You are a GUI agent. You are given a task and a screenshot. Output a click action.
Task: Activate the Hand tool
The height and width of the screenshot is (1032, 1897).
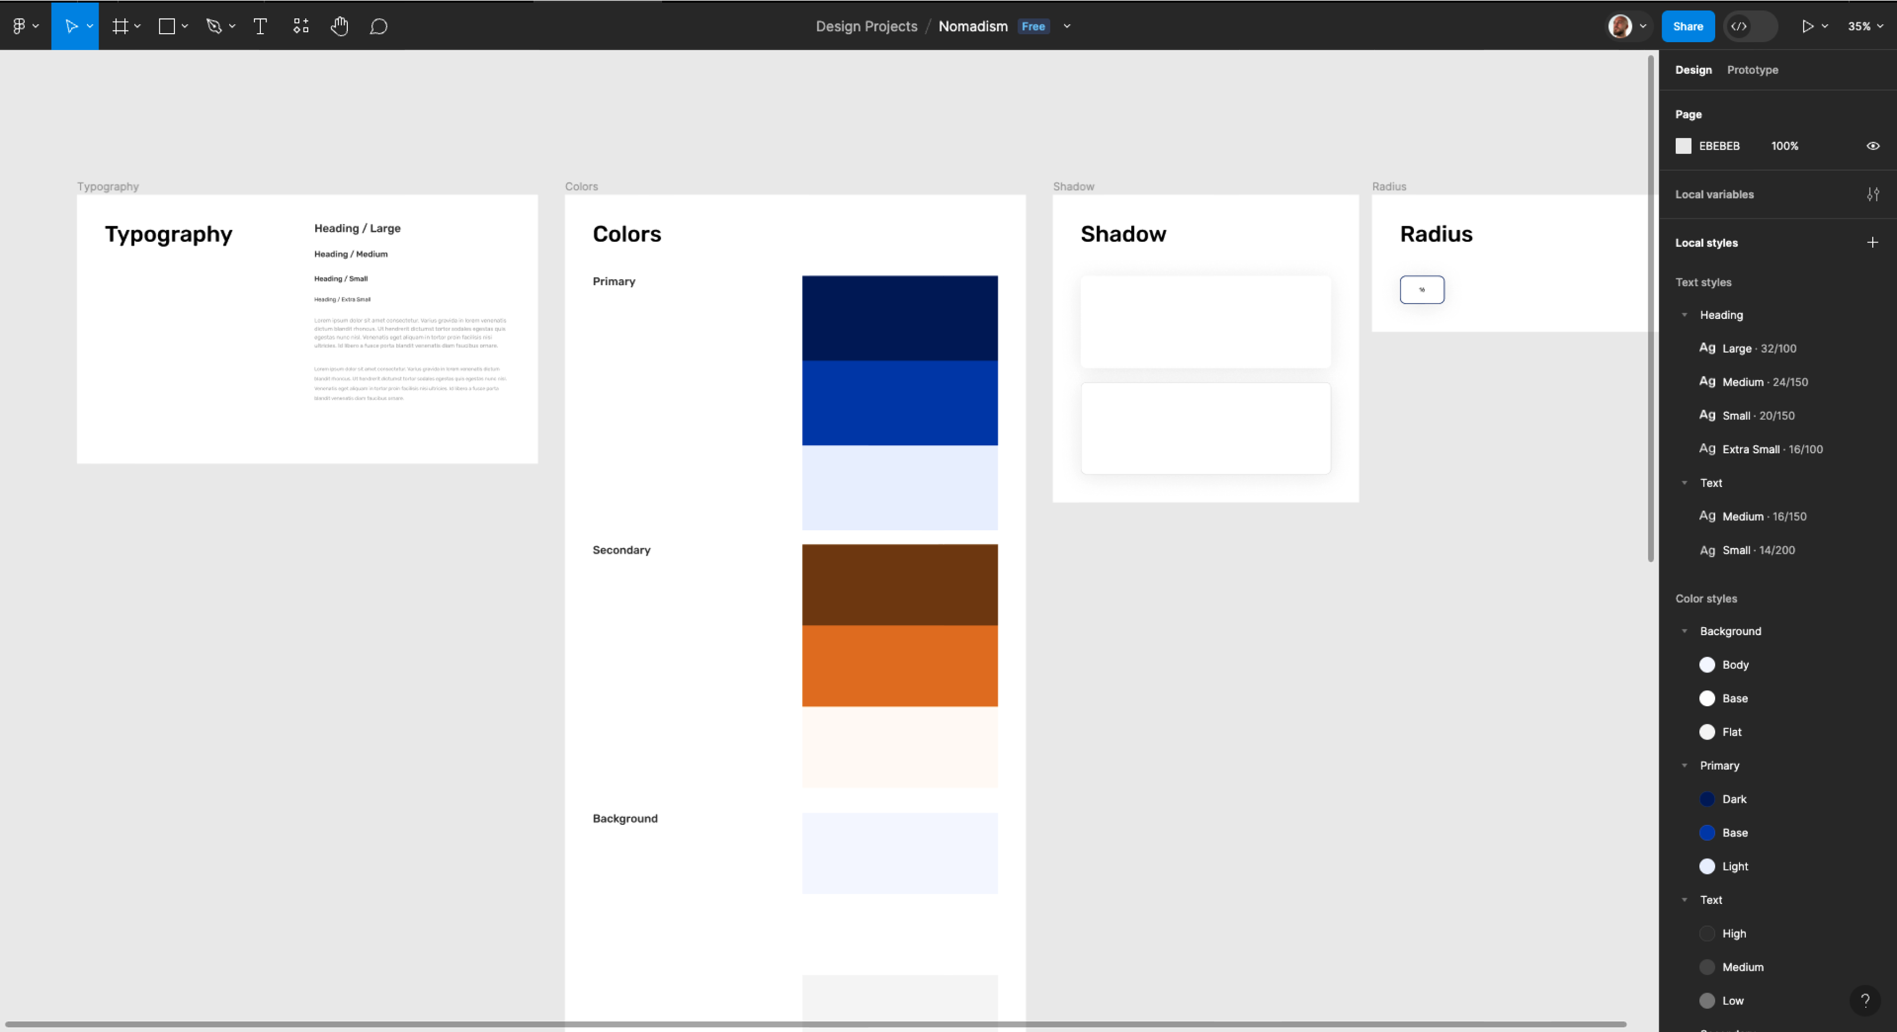(339, 26)
